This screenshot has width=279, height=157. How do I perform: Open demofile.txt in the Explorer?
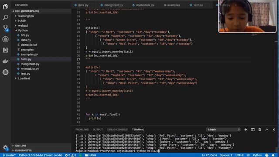tap(29, 45)
